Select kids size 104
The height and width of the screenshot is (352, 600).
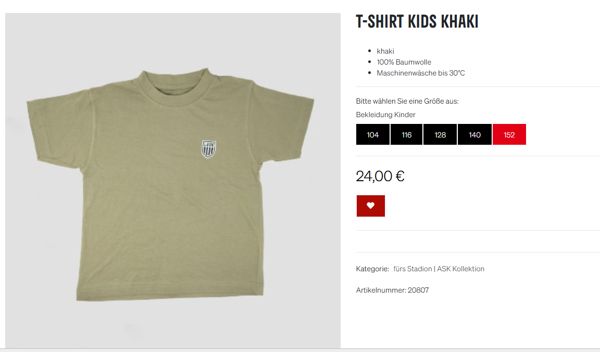point(373,134)
